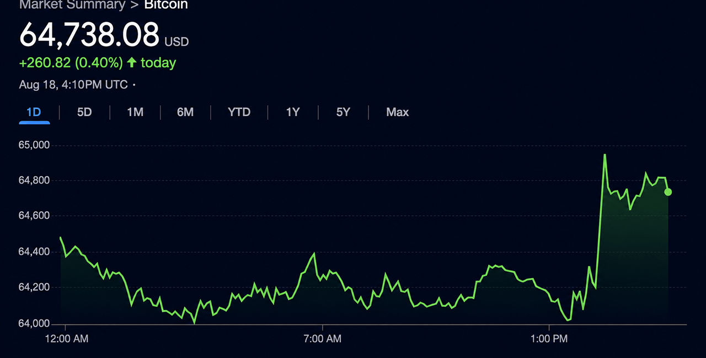
Task: Switch to the 5D time range tab
Action: click(x=84, y=112)
